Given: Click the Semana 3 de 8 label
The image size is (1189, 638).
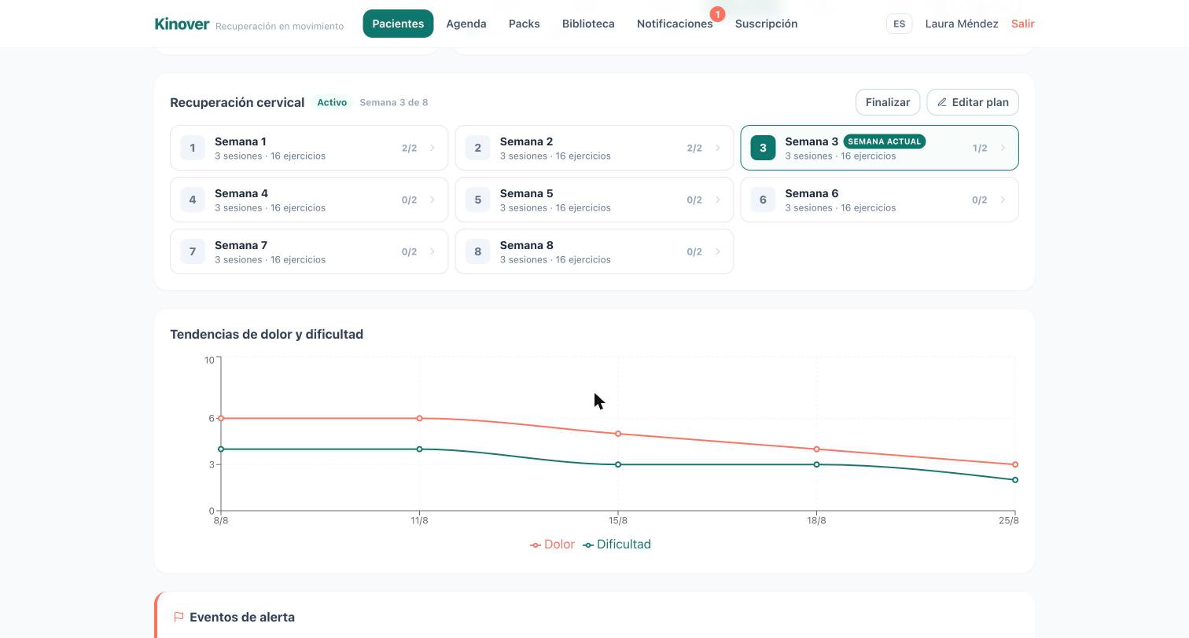Looking at the screenshot, I should (394, 102).
